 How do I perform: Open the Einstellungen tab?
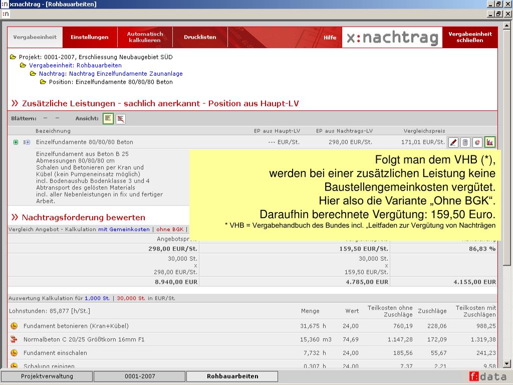pos(90,37)
